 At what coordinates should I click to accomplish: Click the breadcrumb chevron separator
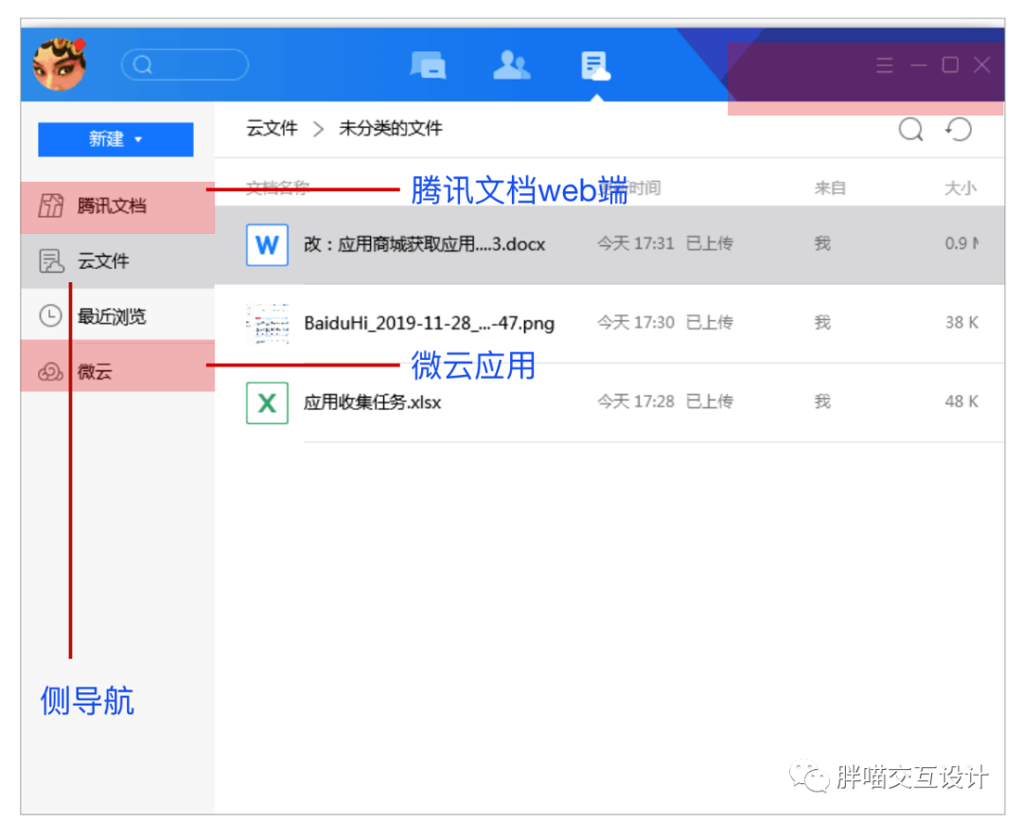pos(318,129)
